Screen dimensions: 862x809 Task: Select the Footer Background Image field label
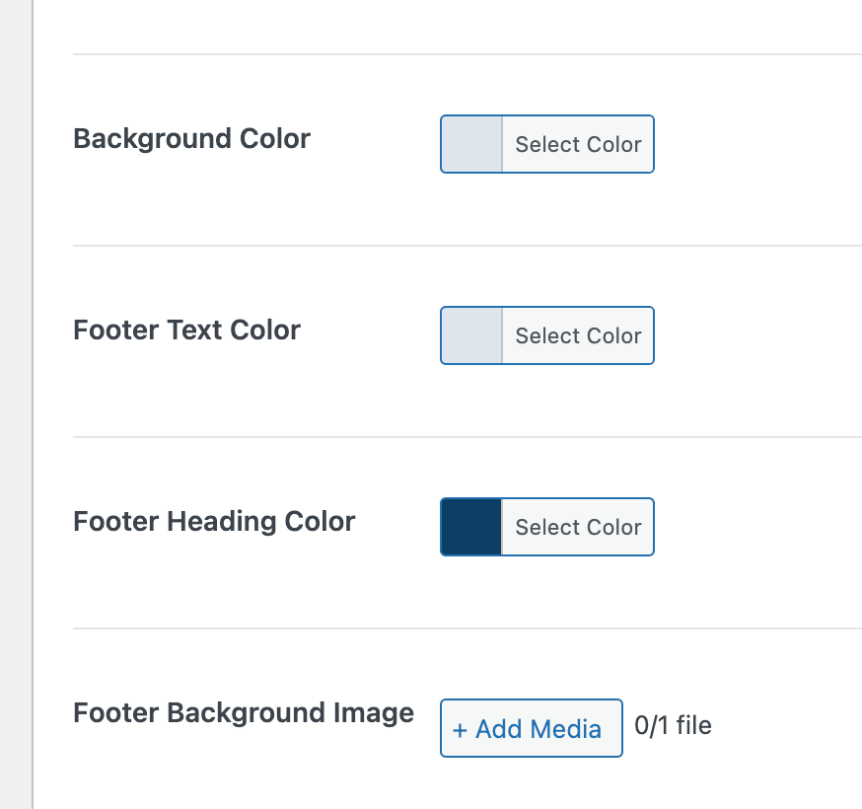(x=243, y=713)
